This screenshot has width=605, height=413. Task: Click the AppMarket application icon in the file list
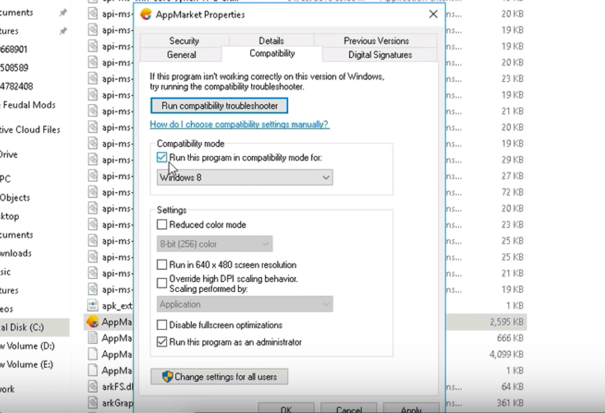(x=93, y=322)
